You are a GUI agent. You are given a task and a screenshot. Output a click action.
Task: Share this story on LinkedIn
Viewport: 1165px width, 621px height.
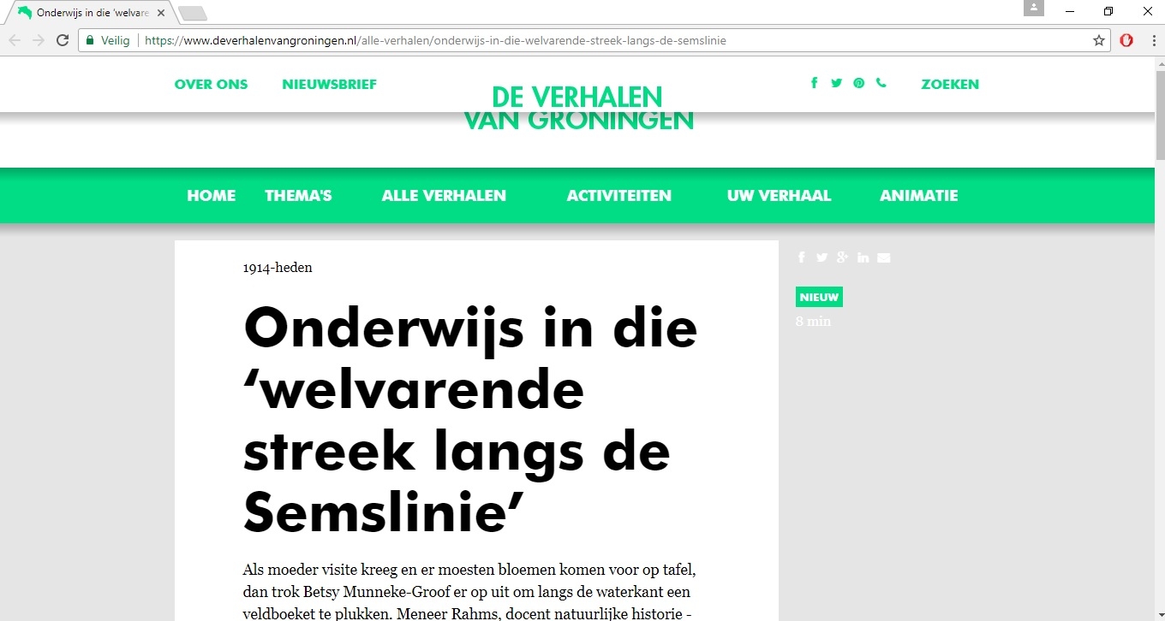point(863,257)
